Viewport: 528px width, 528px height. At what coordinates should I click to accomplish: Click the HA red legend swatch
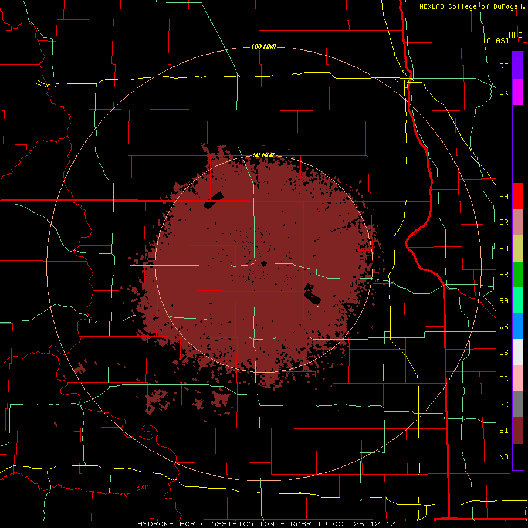point(518,196)
